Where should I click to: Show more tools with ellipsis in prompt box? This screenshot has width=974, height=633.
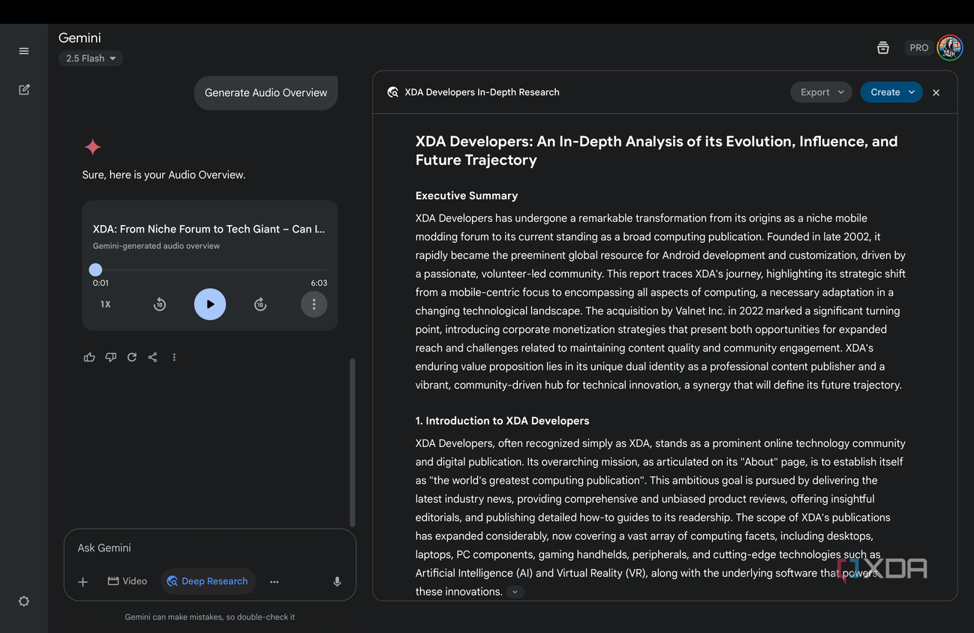(275, 581)
